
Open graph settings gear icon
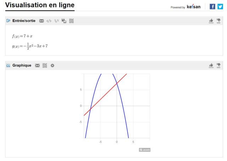click(x=52, y=66)
